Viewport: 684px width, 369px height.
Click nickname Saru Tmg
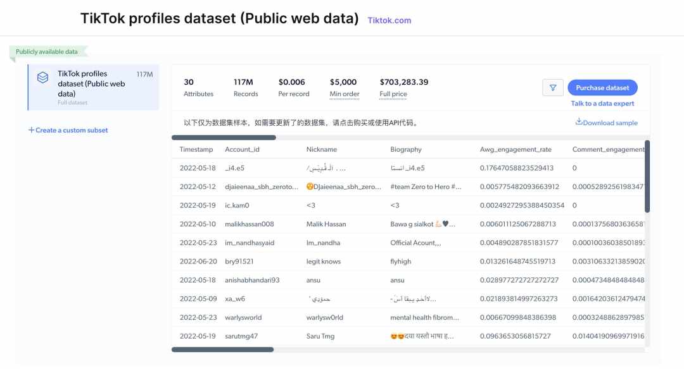[x=320, y=336]
